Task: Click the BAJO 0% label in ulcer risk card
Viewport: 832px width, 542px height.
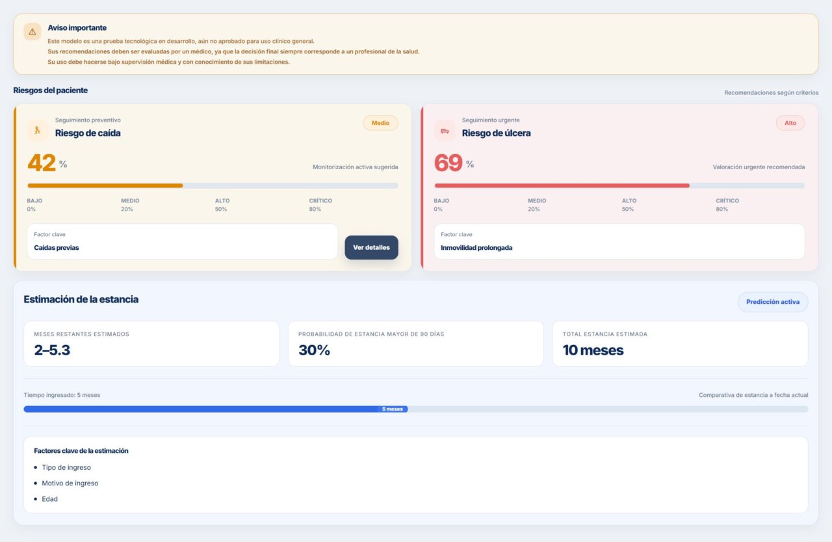Action: [x=441, y=205]
